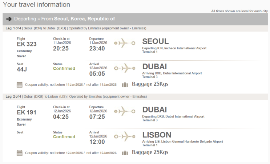
Task: Click the Lisbon arrival airplane icon
Action: click(124, 137)
